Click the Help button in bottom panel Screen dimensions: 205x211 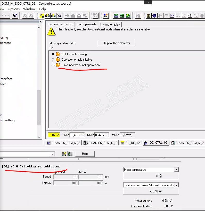coord(85,154)
